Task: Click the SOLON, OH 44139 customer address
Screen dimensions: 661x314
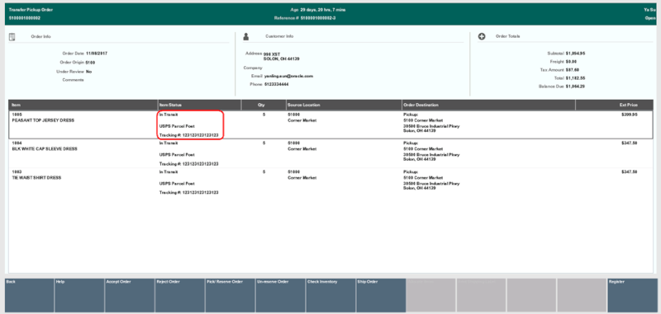Action: (282, 59)
